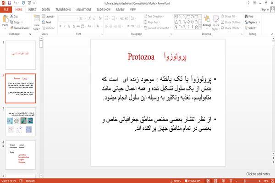Viewport: 275px width, 183px height.
Task: Toggle text shadow formatting
Action: 74,26
